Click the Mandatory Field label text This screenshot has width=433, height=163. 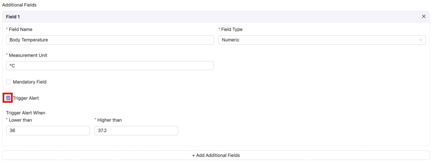[29, 82]
